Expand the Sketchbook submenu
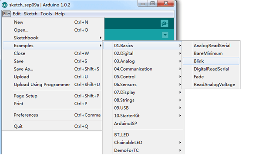This screenshot has height=163, width=262. tap(52, 38)
